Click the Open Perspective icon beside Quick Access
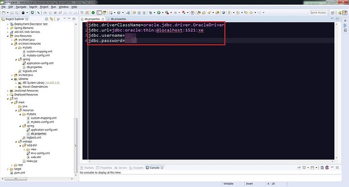The image size is (349, 187). coord(333,13)
